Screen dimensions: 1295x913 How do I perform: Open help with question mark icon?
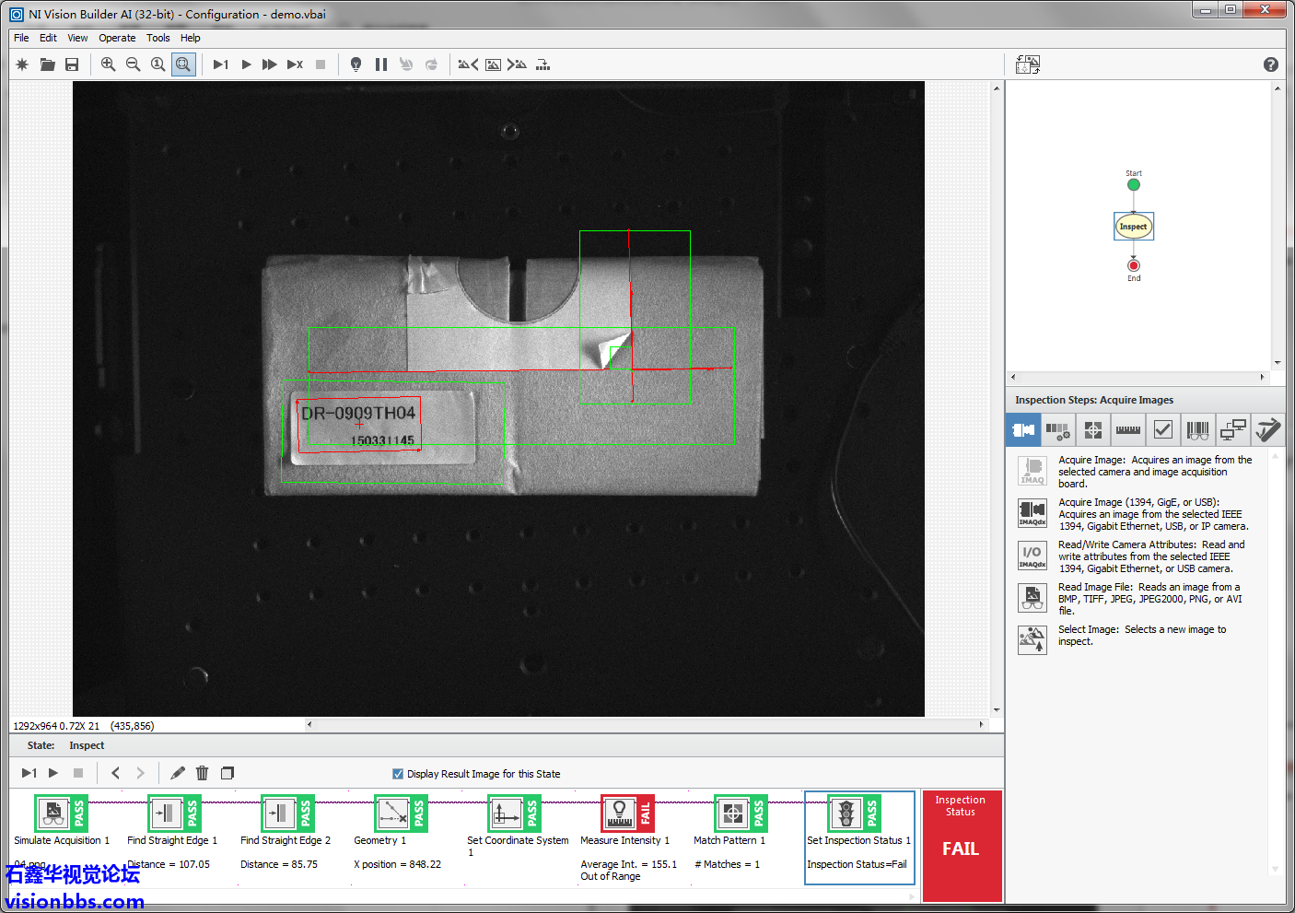tap(1270, 64)
